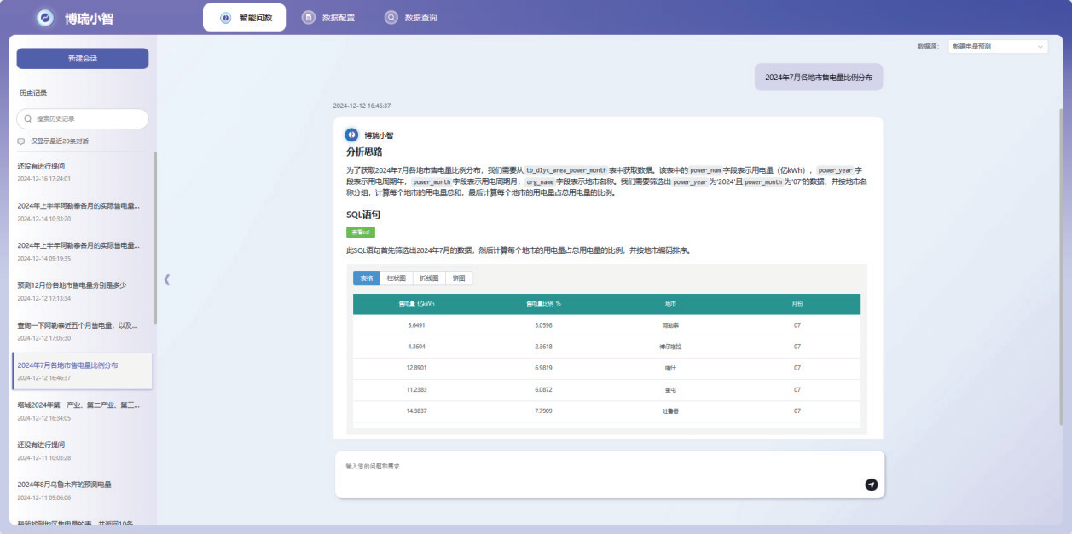Image resolution: width=1072 pixels, height=534 pixels.
Task: Click the 博瑞小智 avatar icon in reply
Action: pyautogui.click(x=351, y=135)
